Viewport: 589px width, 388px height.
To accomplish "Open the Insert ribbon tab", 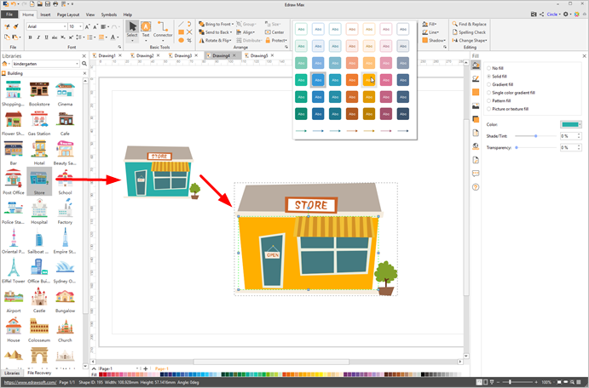I will click(44, 14).
